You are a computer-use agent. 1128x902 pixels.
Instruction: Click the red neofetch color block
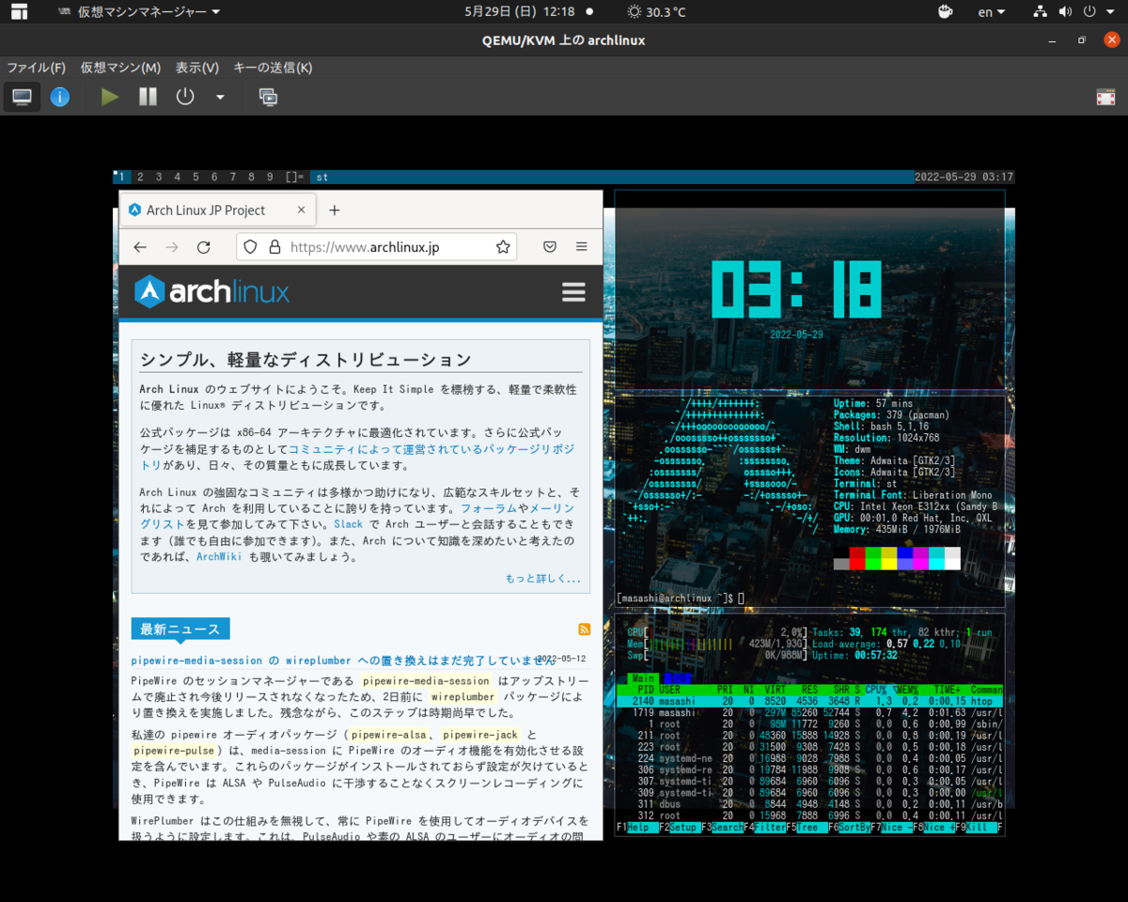pos(857,558)
